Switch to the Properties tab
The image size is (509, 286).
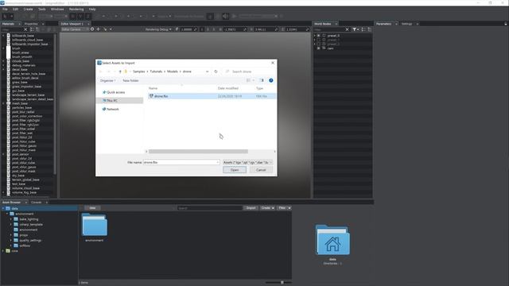(31, 24)
